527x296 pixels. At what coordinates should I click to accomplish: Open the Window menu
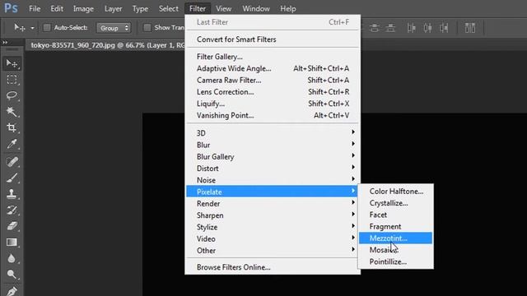click(256, 9)
